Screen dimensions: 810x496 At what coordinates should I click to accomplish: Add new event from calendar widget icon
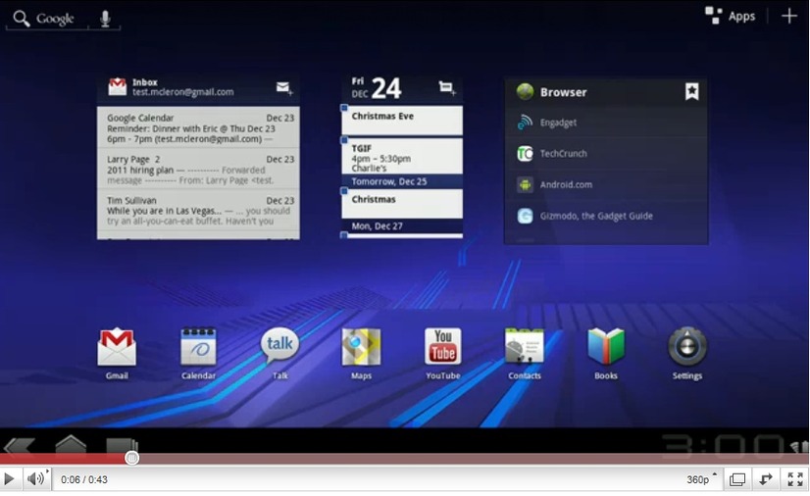point(447,88)
